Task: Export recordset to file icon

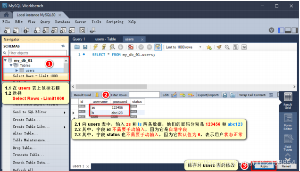Action: pyautogui.click(x=224, y=95)
